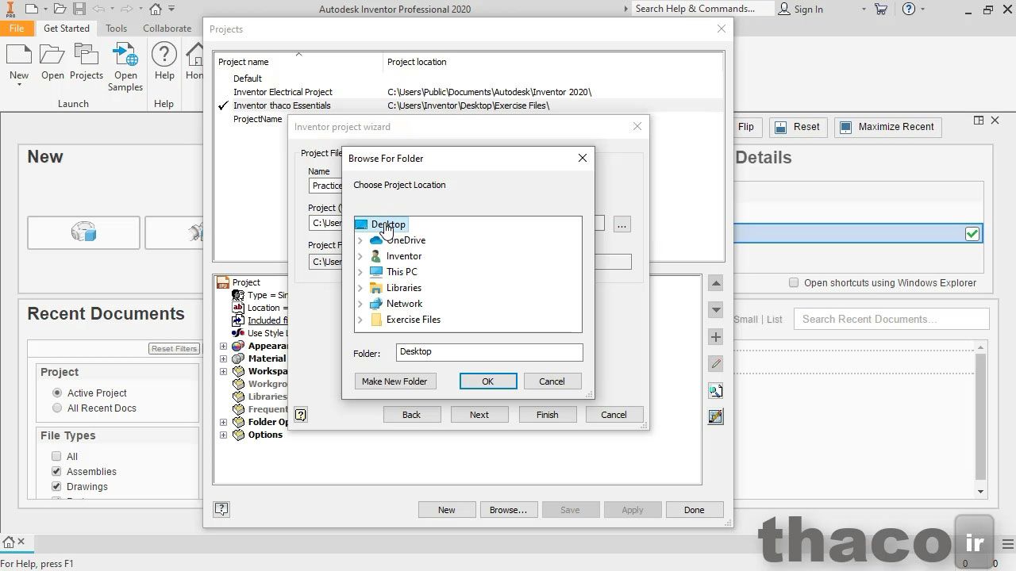
Task: Click Cancel in Browse For Folder dialog
Action: 552,381
